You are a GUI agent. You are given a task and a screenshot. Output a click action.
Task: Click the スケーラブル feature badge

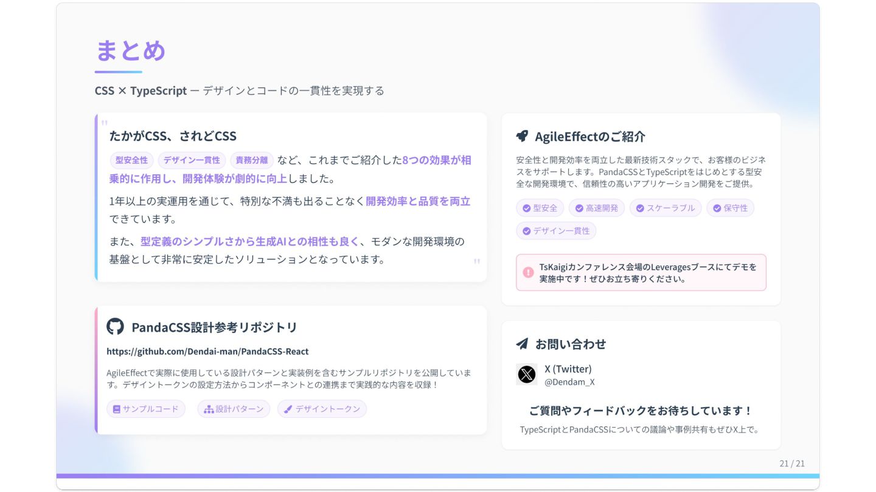tap(666, 208)
